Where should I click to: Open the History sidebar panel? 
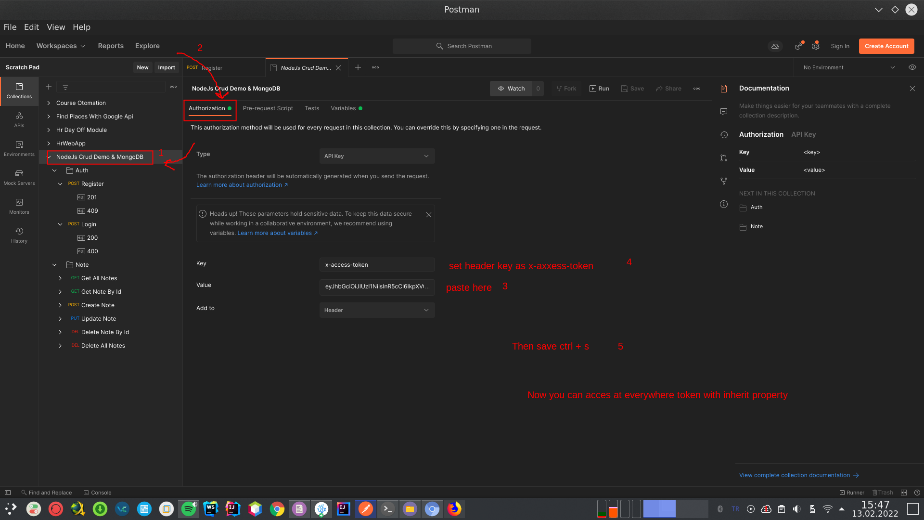tap(19, 234)
